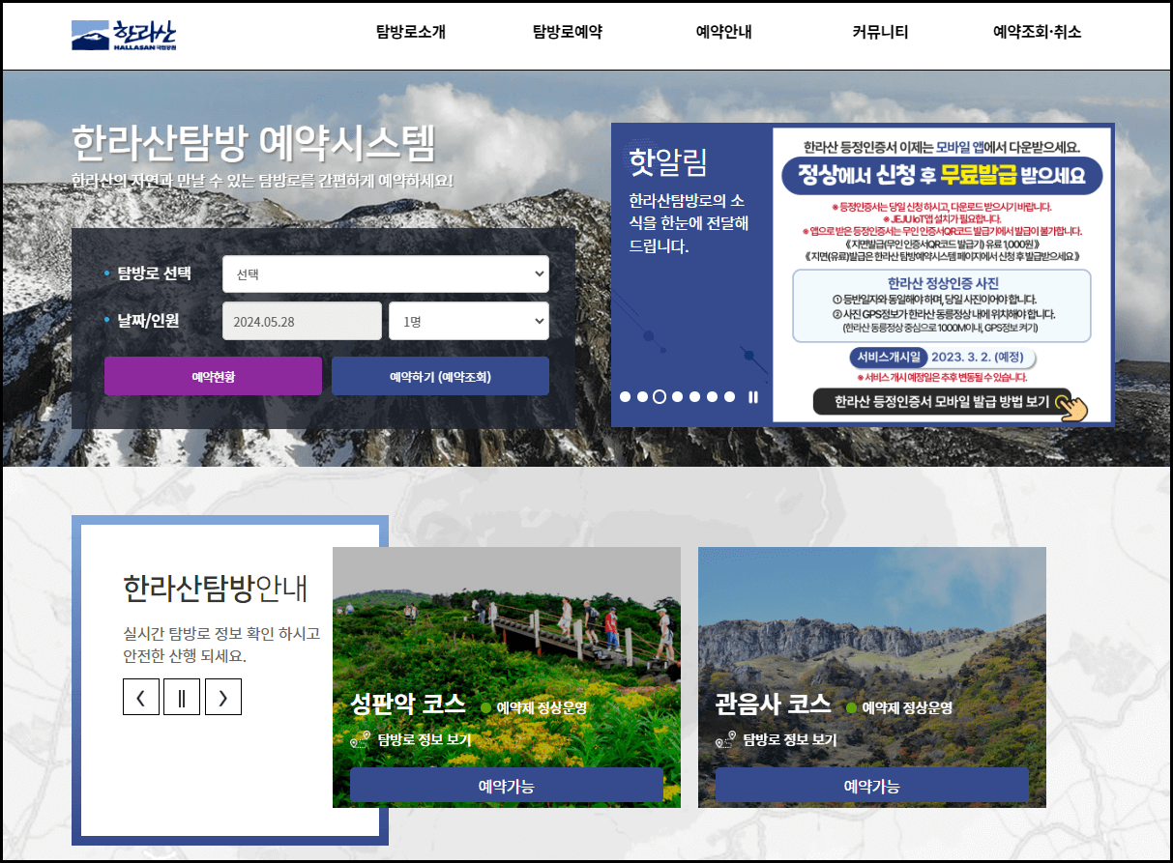Screen dimensions: 1173x863
Task: Pause the 한라산탐방안내 course slider
Action: pos(182,696)
